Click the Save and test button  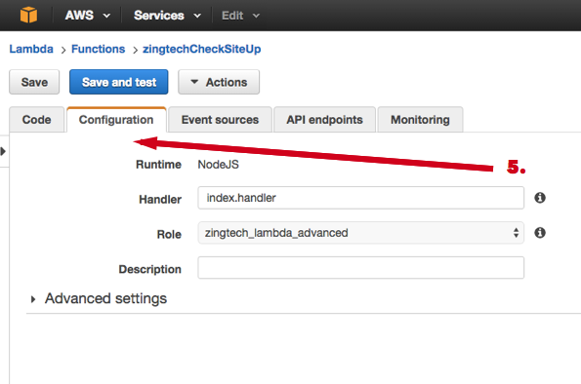point(118,82)
